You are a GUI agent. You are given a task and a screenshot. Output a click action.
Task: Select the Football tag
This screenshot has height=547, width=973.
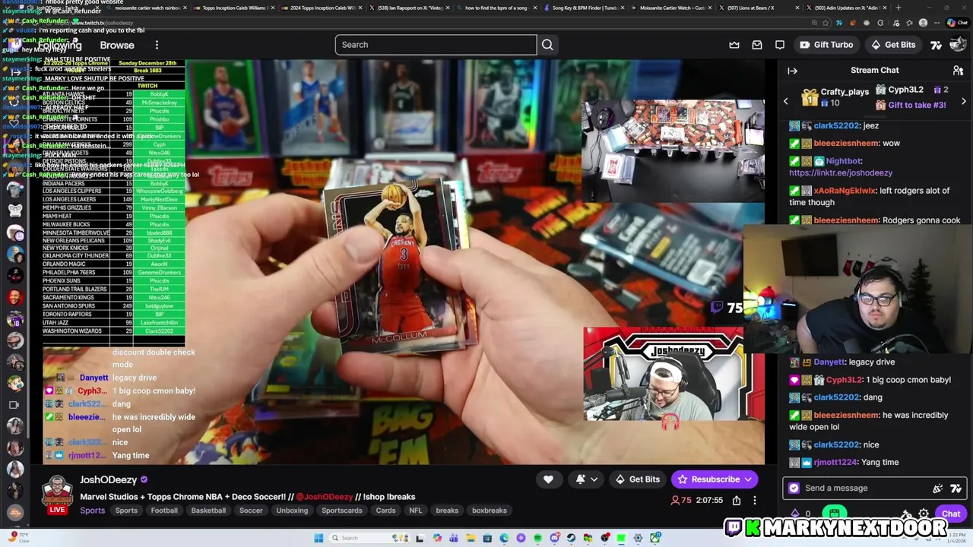164,511
